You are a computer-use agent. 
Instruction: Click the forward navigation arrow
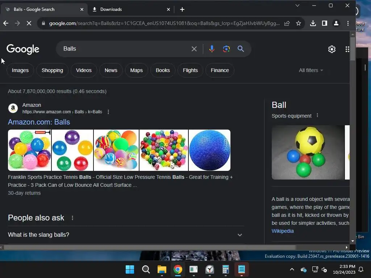pos(17,23)
